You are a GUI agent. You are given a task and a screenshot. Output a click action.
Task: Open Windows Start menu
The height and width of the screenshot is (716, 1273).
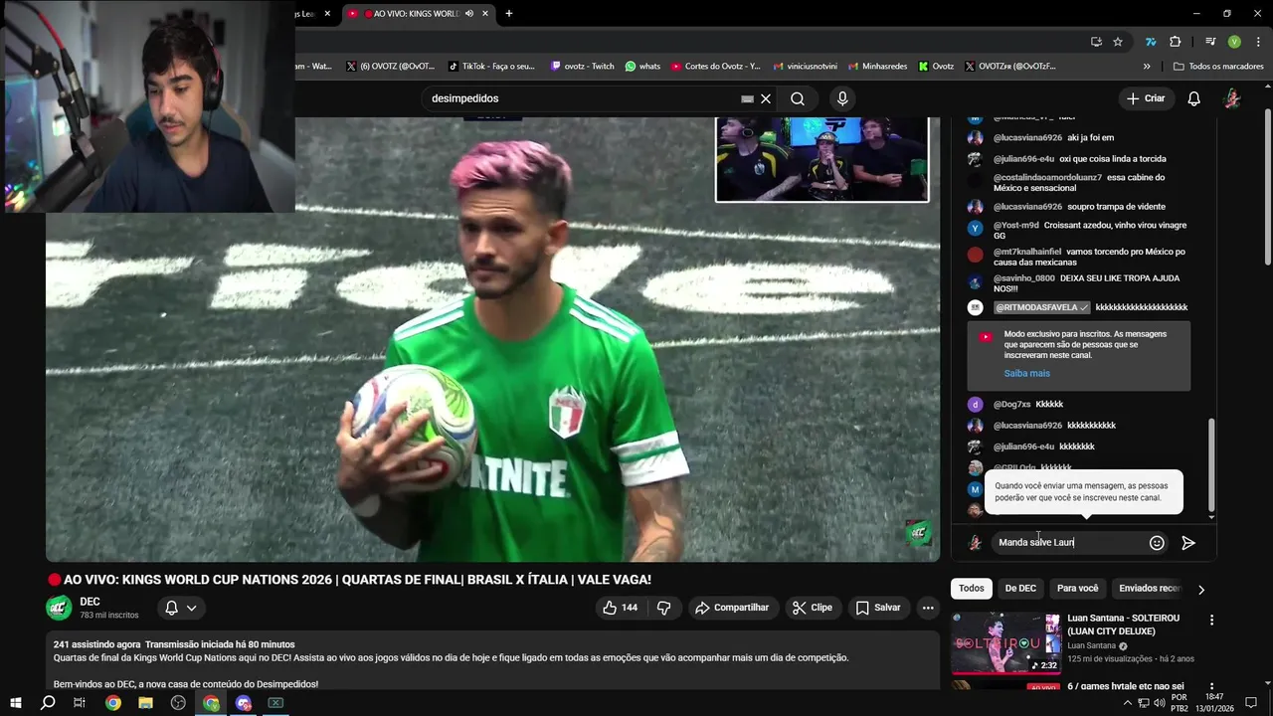click(x=15, y=703)
